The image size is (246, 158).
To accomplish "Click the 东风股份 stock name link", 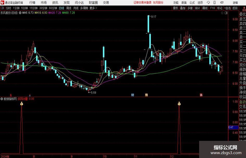I will 158,3.
